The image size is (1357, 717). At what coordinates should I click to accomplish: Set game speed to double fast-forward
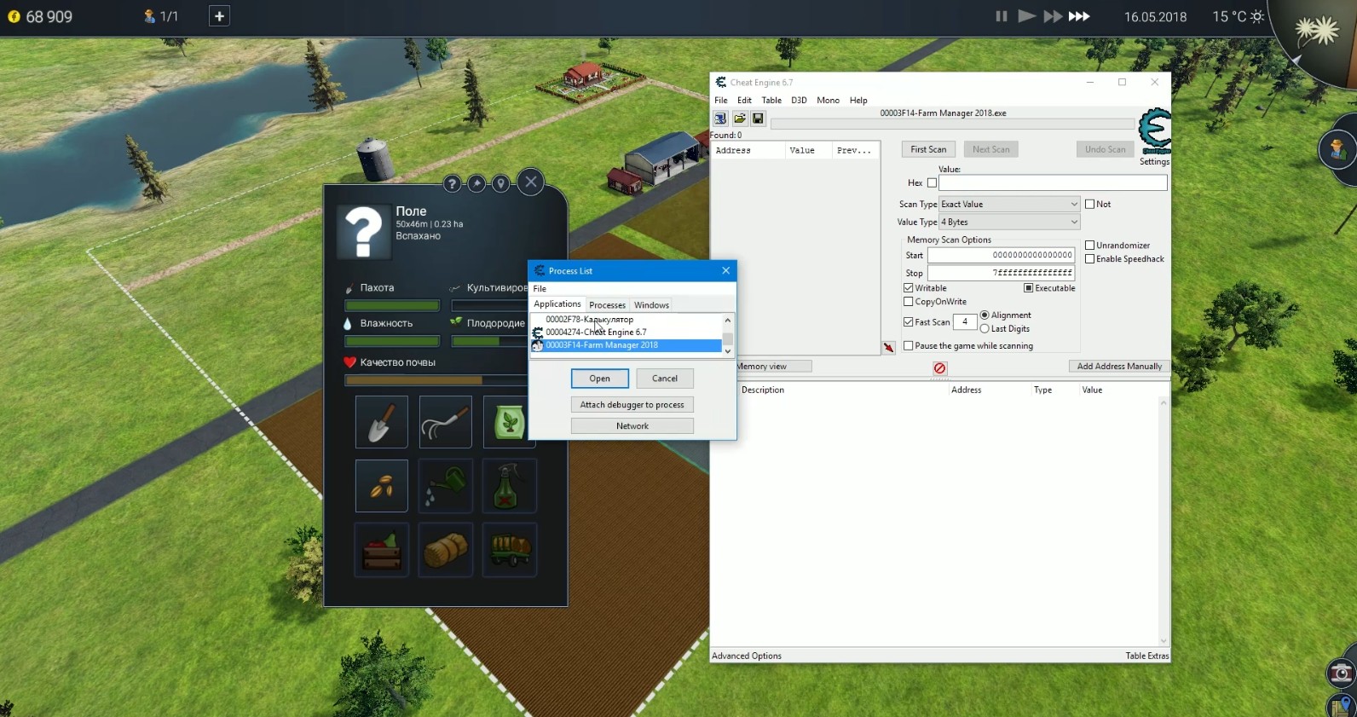(x=1054, y=16)
